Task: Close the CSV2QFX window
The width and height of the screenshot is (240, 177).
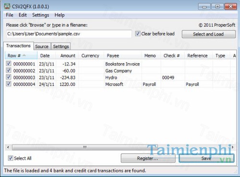Action: (x=230, y=7)
